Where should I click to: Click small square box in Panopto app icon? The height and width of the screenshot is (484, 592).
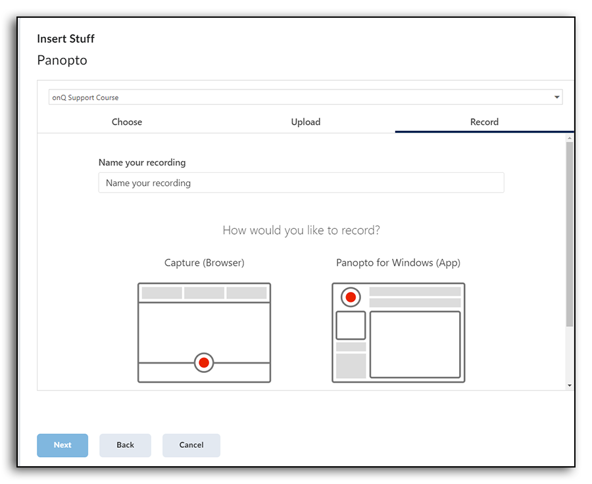pyautogui.click(x=351, y=326)
